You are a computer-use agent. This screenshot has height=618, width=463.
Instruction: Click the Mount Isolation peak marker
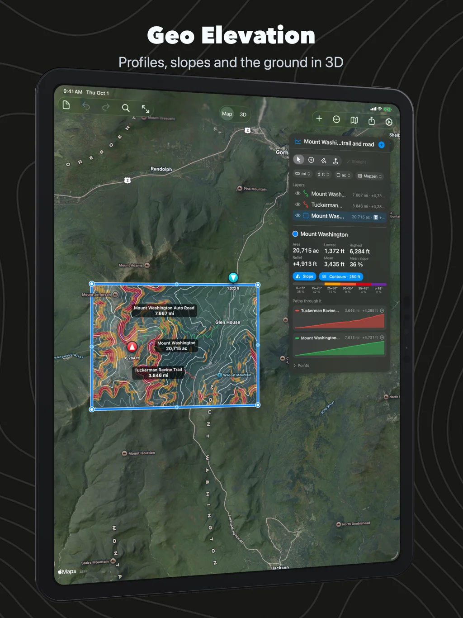[124, 453]
